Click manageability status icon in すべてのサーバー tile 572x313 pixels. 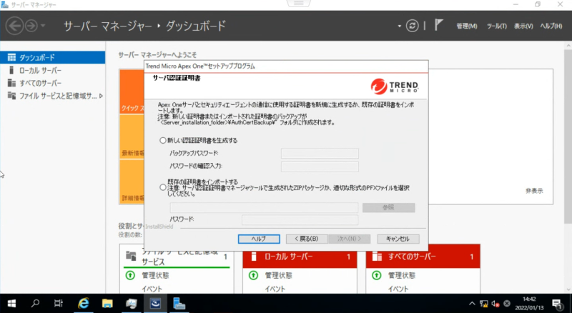377,275
